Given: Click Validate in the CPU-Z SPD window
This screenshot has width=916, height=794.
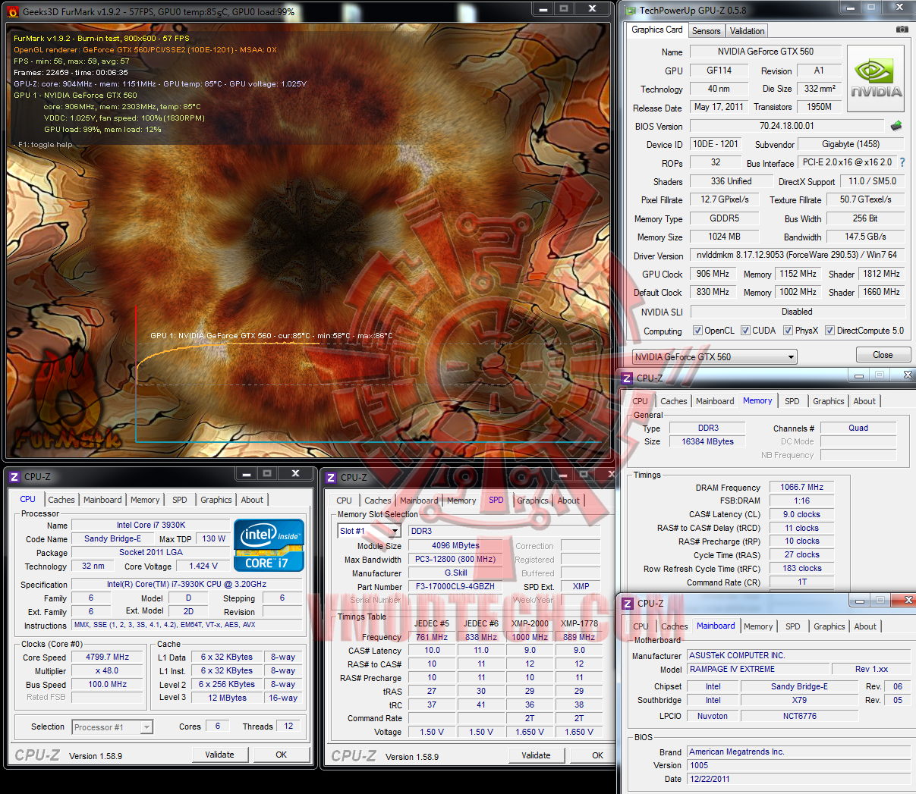Looking at the screenshot, I should click(x=536, y=755).
